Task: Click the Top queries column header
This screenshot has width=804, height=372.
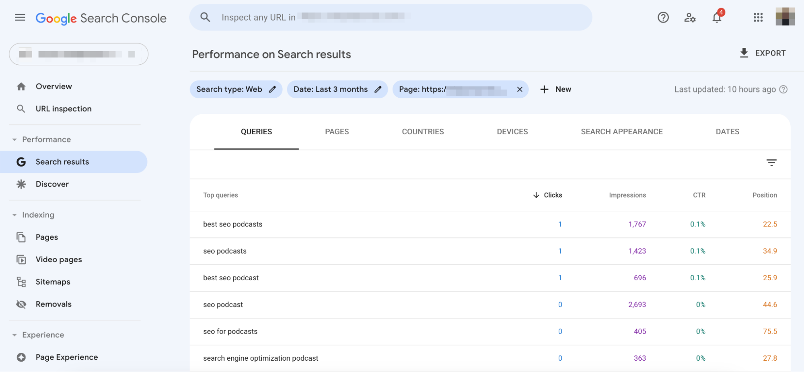Action: [x=220, y=195]
